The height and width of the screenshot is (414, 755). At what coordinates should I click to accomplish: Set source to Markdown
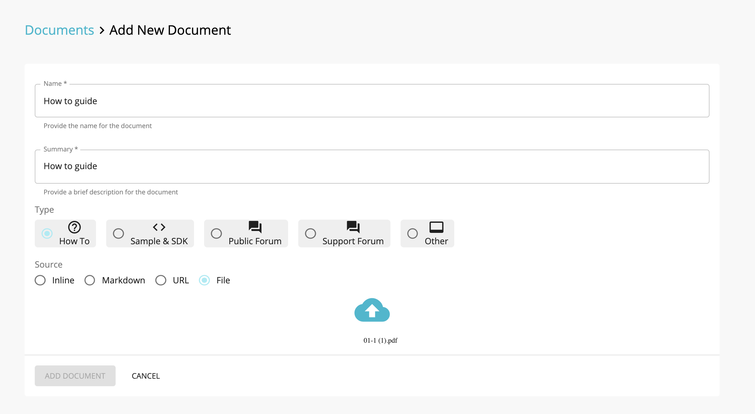(x=90, y=280)
